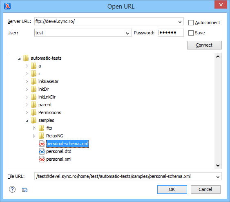The width and height of the screenshot is (230, 202).
Task: Open the help question mark icon
Action: click(x=12, y=189)
